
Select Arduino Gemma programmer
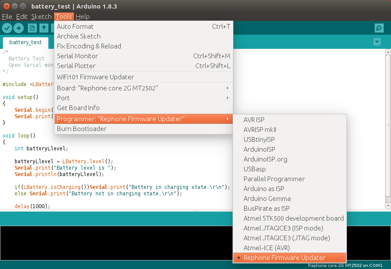point(290,199)
